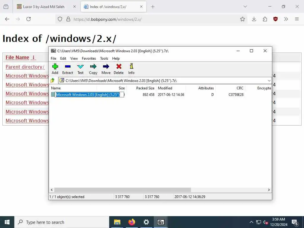304x228 pixels.
Task: Open Settings gear on the taskbar
Action: pyautogui.click(x=146, y=222)
